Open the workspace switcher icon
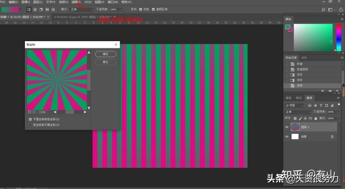The width and height of the screenshot is (345, 189). 330,10
